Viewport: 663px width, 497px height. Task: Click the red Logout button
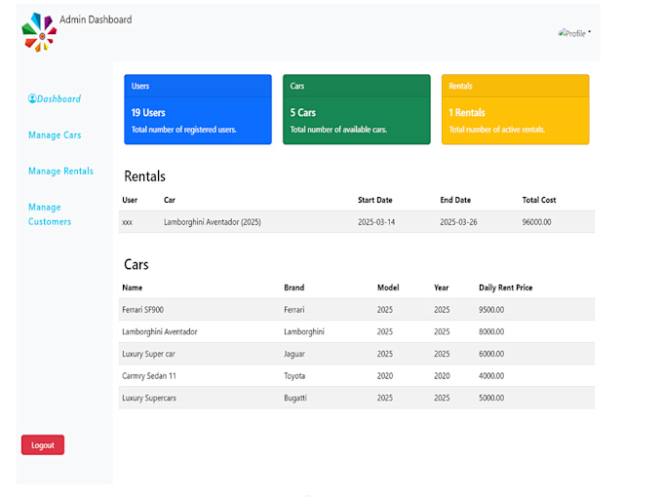43,445
